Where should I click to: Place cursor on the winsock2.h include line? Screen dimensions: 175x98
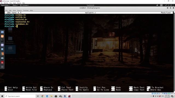17,22
